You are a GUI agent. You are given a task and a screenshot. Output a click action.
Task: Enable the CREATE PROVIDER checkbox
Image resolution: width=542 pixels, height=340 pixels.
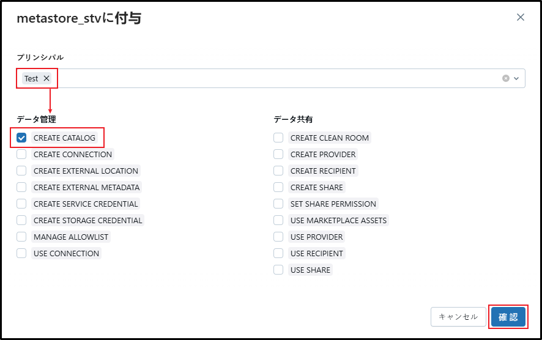pos(278,154)
